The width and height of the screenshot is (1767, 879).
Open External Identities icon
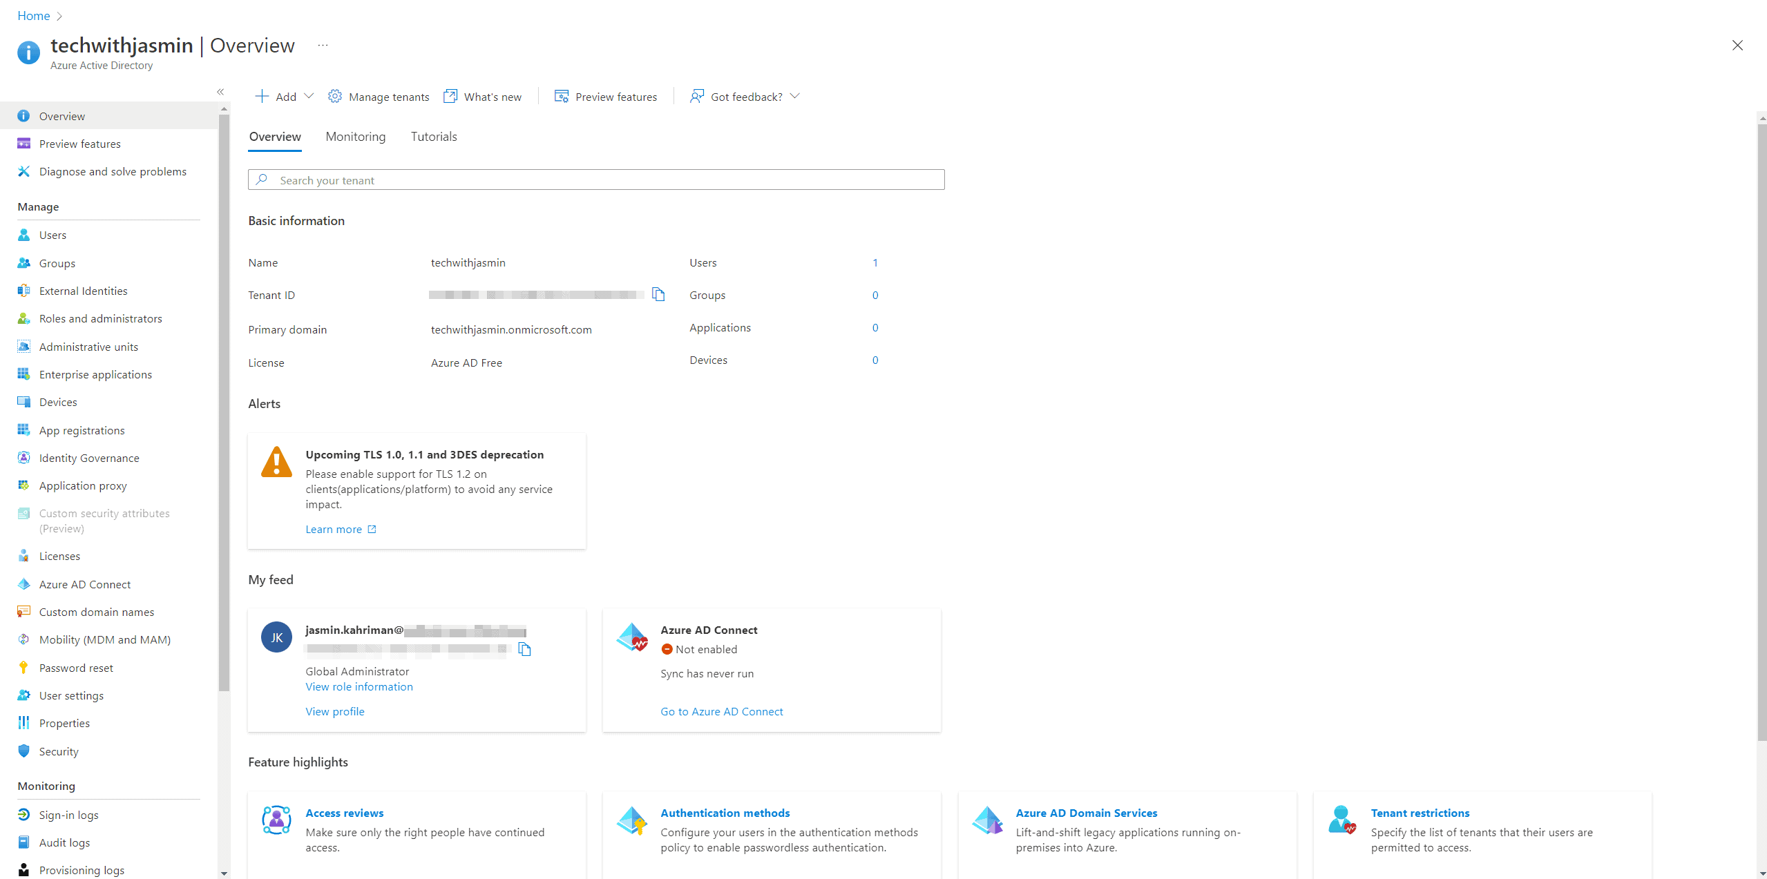[23, 291]
